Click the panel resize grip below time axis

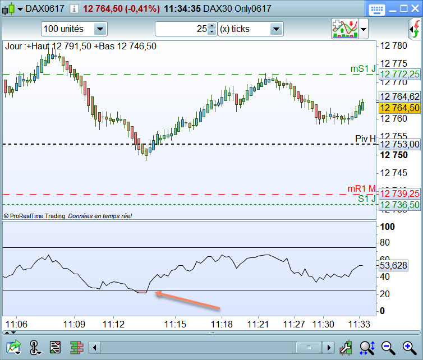point(211,333)
